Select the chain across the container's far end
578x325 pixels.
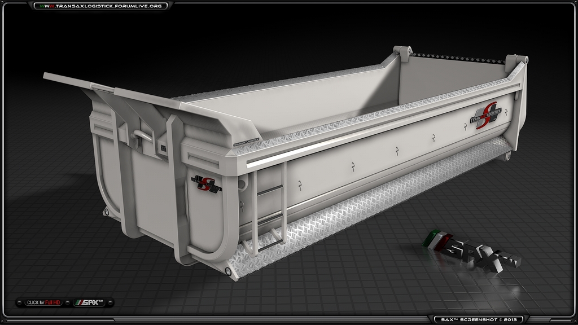point(457,56)
